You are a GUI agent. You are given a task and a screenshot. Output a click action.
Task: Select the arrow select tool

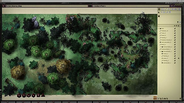[x=162, y=12]
